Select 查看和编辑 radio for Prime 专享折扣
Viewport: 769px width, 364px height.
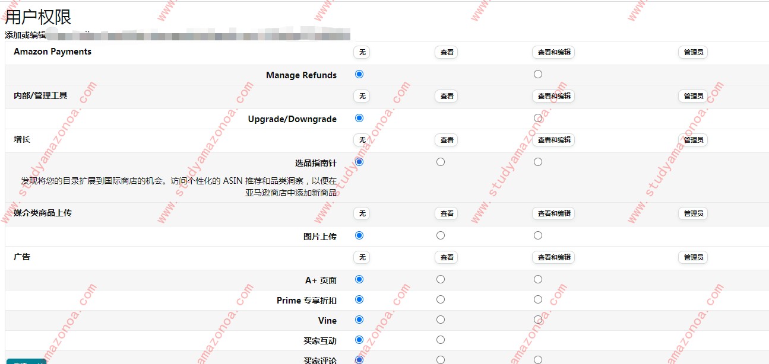537,299
